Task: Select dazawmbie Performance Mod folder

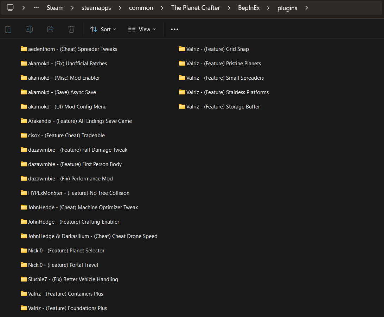Action: tap(66, 179)
